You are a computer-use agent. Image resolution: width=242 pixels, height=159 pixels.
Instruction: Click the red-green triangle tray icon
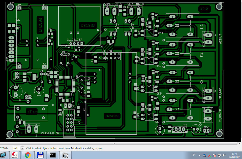point(209,155)
